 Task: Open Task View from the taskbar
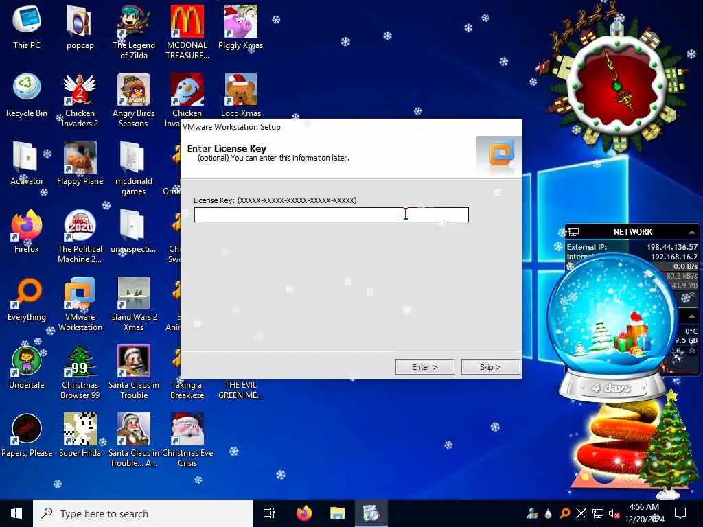pos(269,513)
